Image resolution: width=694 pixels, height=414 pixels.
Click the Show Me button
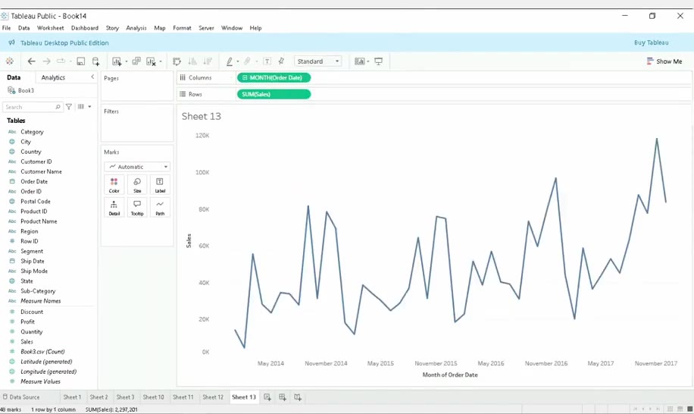[664, 61]
